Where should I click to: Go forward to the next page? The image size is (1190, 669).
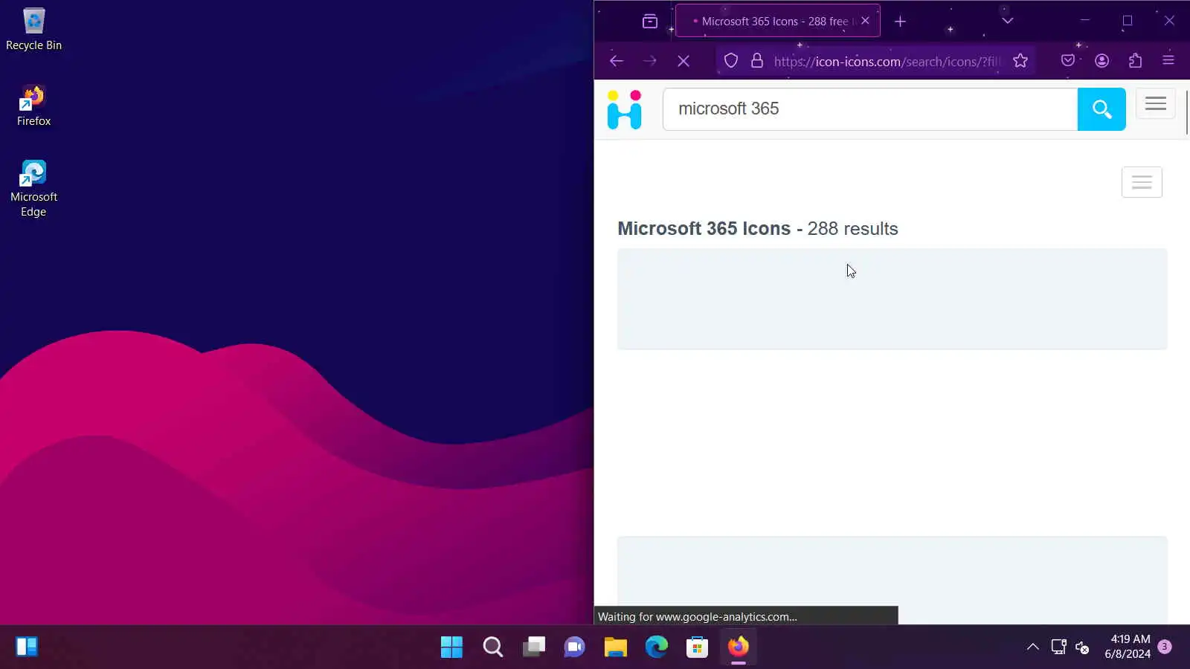tap(649, 61)
